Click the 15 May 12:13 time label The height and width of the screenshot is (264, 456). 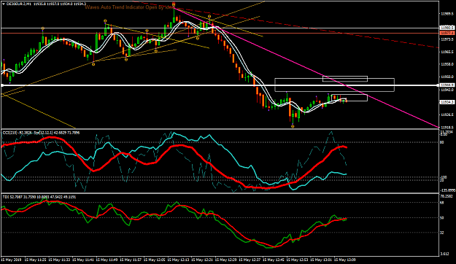coord(178,260)
